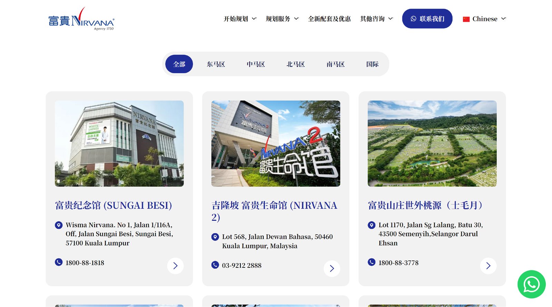Viewport: 552px width, 307px height.
Task: Open the green WhatsApp chat bubble
Action: click(x=531, y=284)
